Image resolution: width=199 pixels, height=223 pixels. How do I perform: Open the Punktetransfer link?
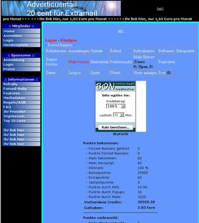(121, 62)
